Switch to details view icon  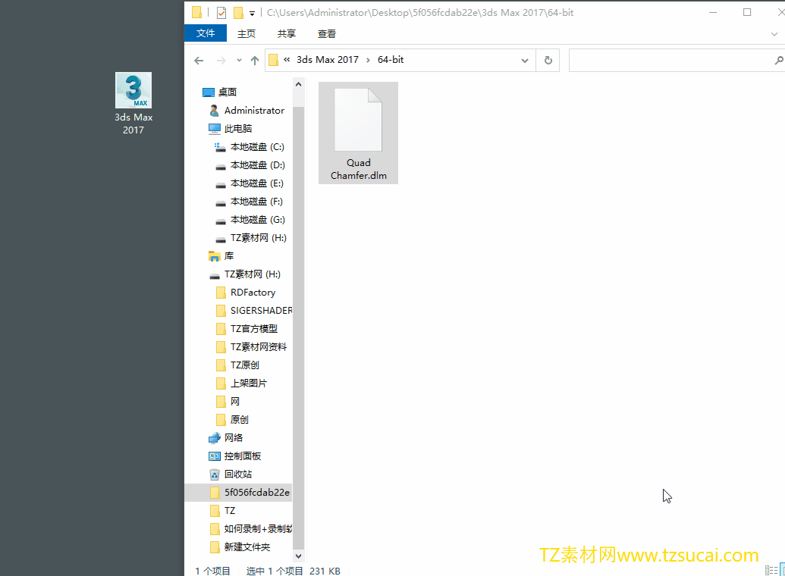pyautogui.click(x=771, y=571)
